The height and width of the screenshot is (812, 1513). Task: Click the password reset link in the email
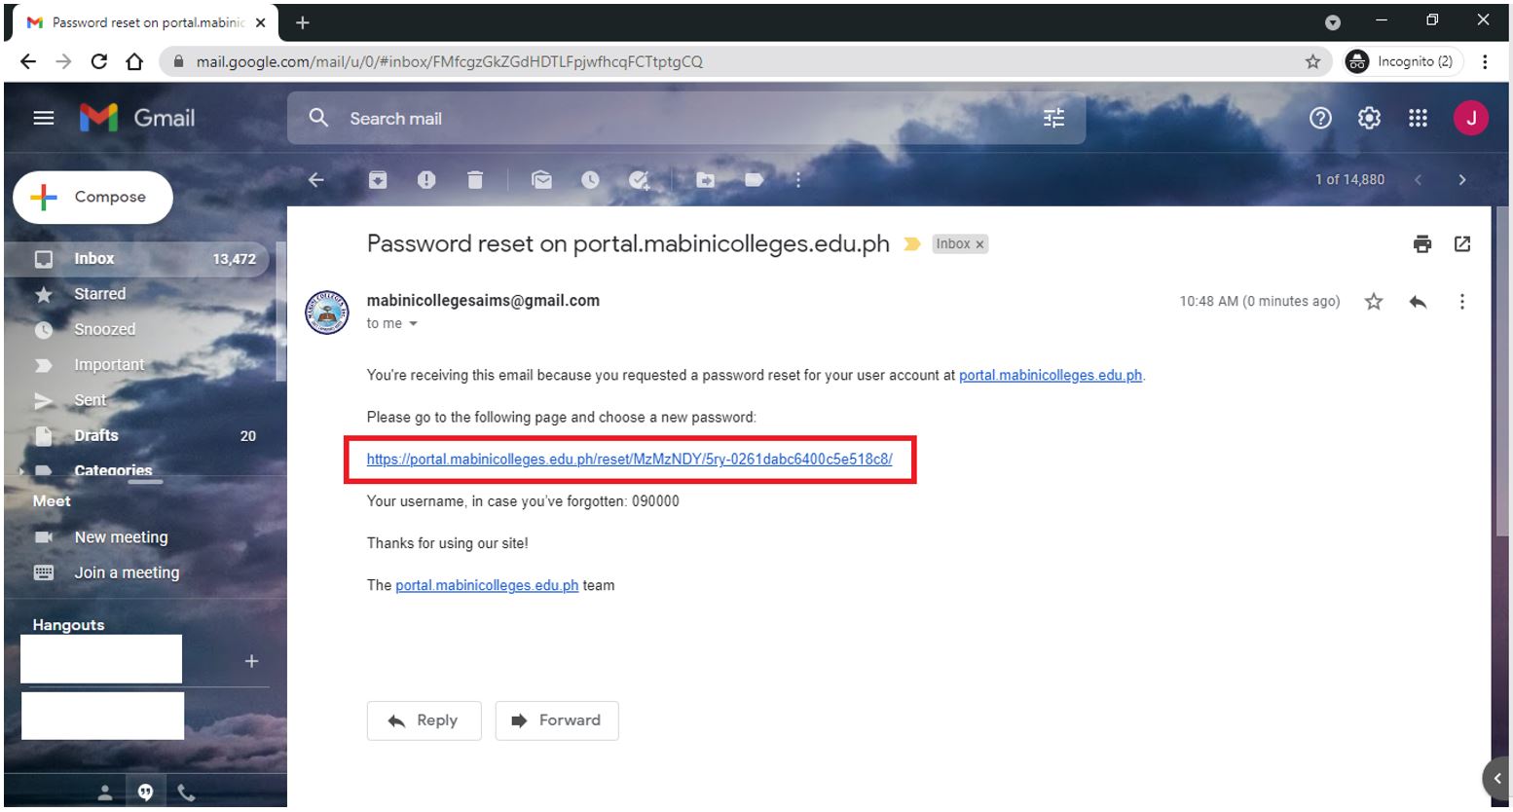(x=629, y=460)
